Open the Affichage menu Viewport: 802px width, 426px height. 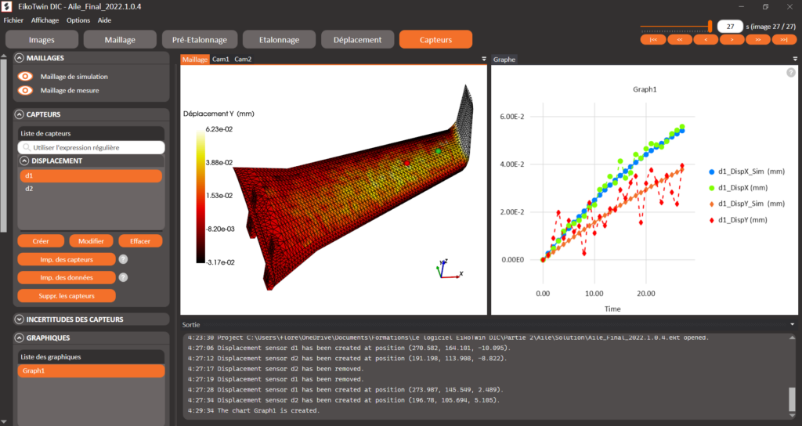[x=45, y=20]
